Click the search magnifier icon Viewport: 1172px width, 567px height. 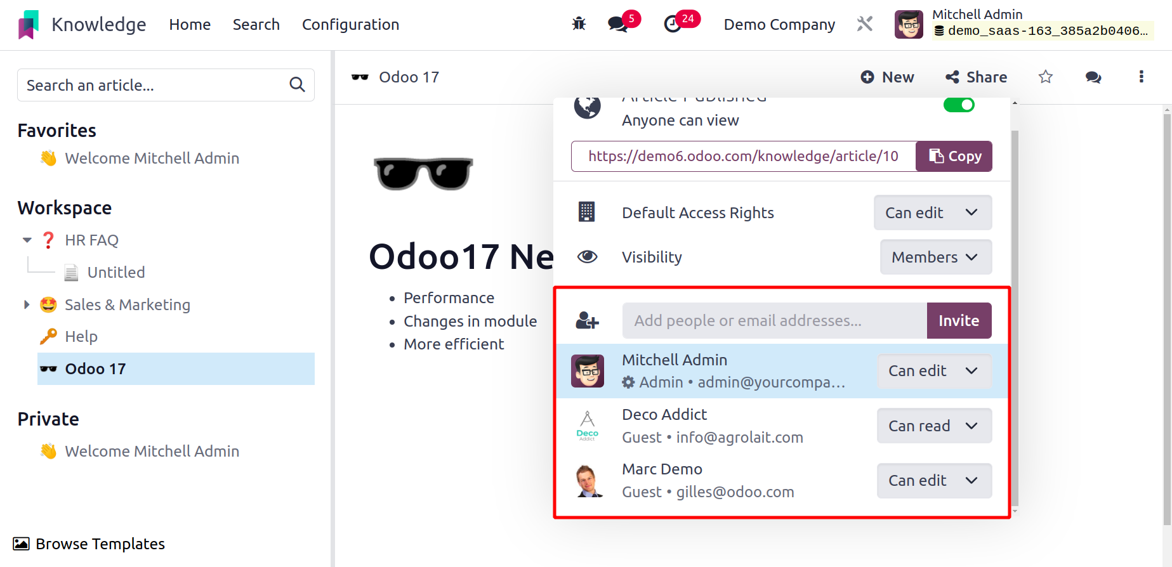pos(297,84)
